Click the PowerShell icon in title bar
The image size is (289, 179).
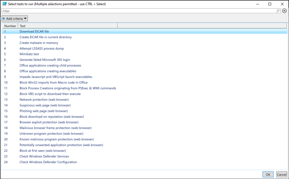[5, 4]
